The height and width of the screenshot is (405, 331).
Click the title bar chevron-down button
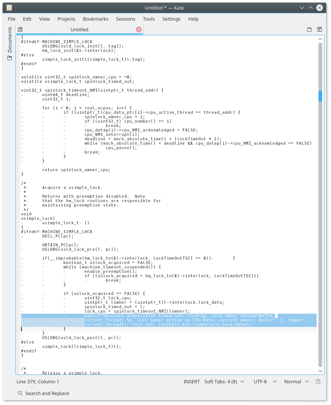pyautogui.click(x=302, y=8)
